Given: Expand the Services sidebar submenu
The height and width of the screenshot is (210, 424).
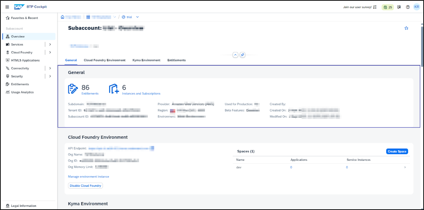Looking at the screenshot, I should (x=50, y=45).
